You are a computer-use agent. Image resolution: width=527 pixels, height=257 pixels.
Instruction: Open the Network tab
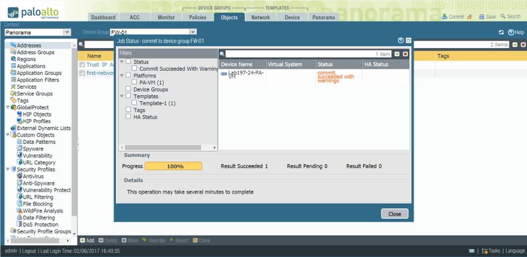pos(260,18)
